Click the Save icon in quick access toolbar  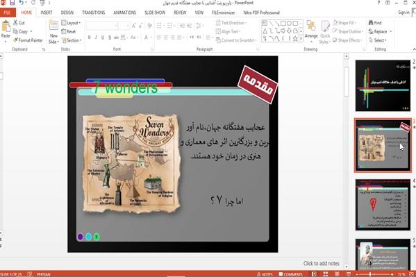(13, 3)
